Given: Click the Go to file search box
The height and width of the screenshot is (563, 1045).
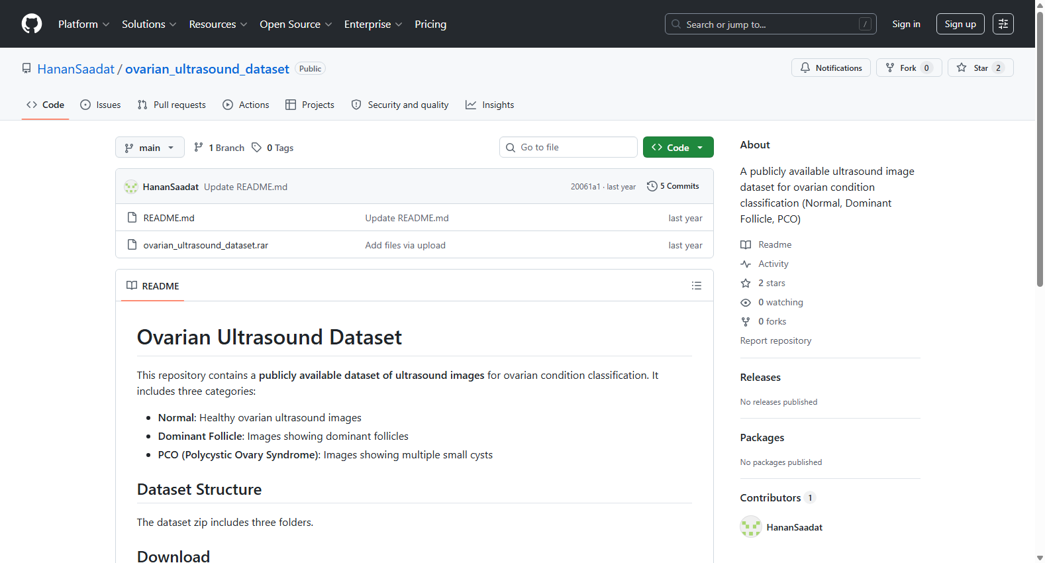Looking at the screenshot, I should (568, 147).
